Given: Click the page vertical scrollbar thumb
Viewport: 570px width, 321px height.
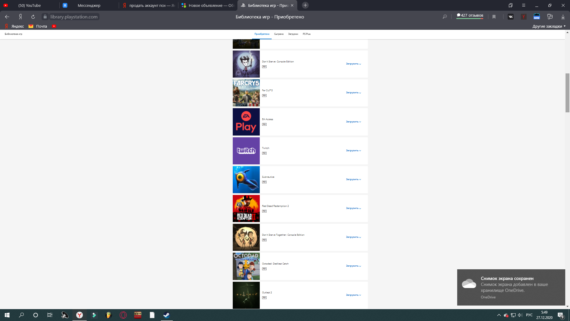Looking at the screenshot, I should [567, 93].
